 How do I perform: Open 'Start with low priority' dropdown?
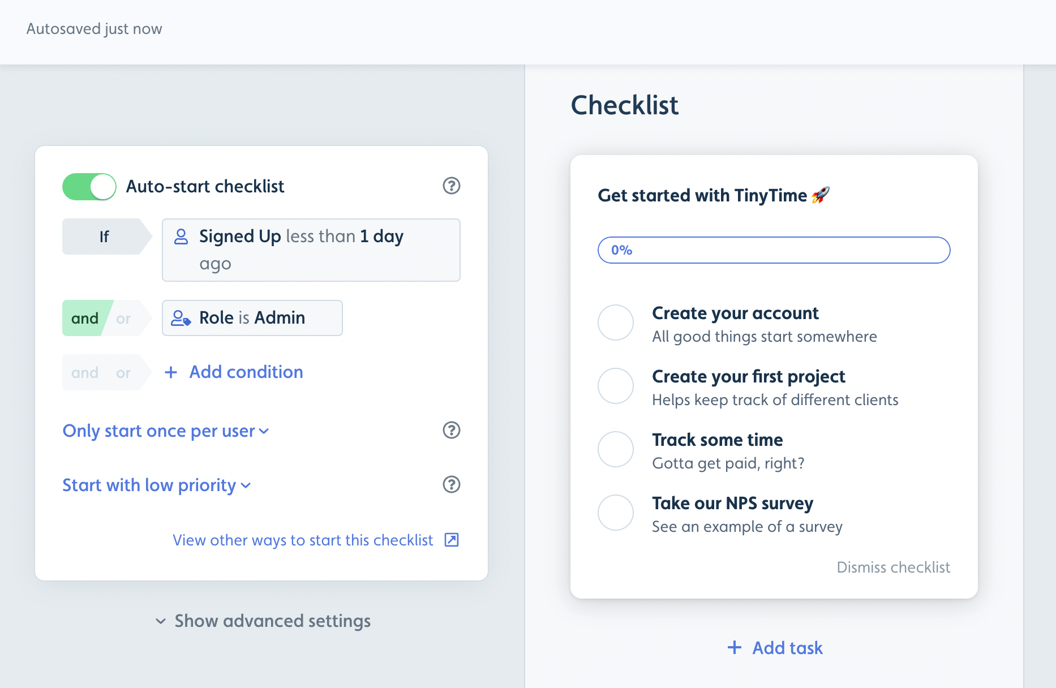coord(157,485)
